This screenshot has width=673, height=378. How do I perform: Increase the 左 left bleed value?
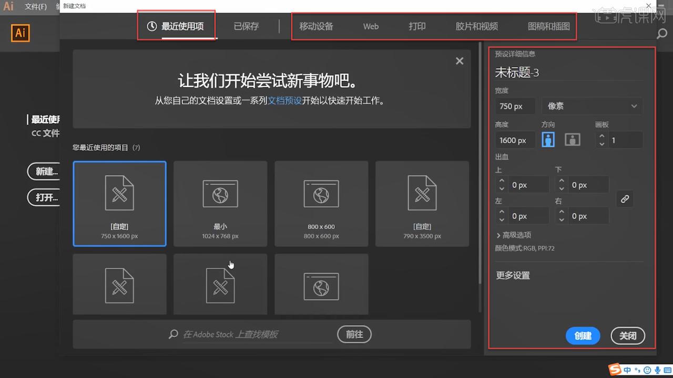point(502,212)
